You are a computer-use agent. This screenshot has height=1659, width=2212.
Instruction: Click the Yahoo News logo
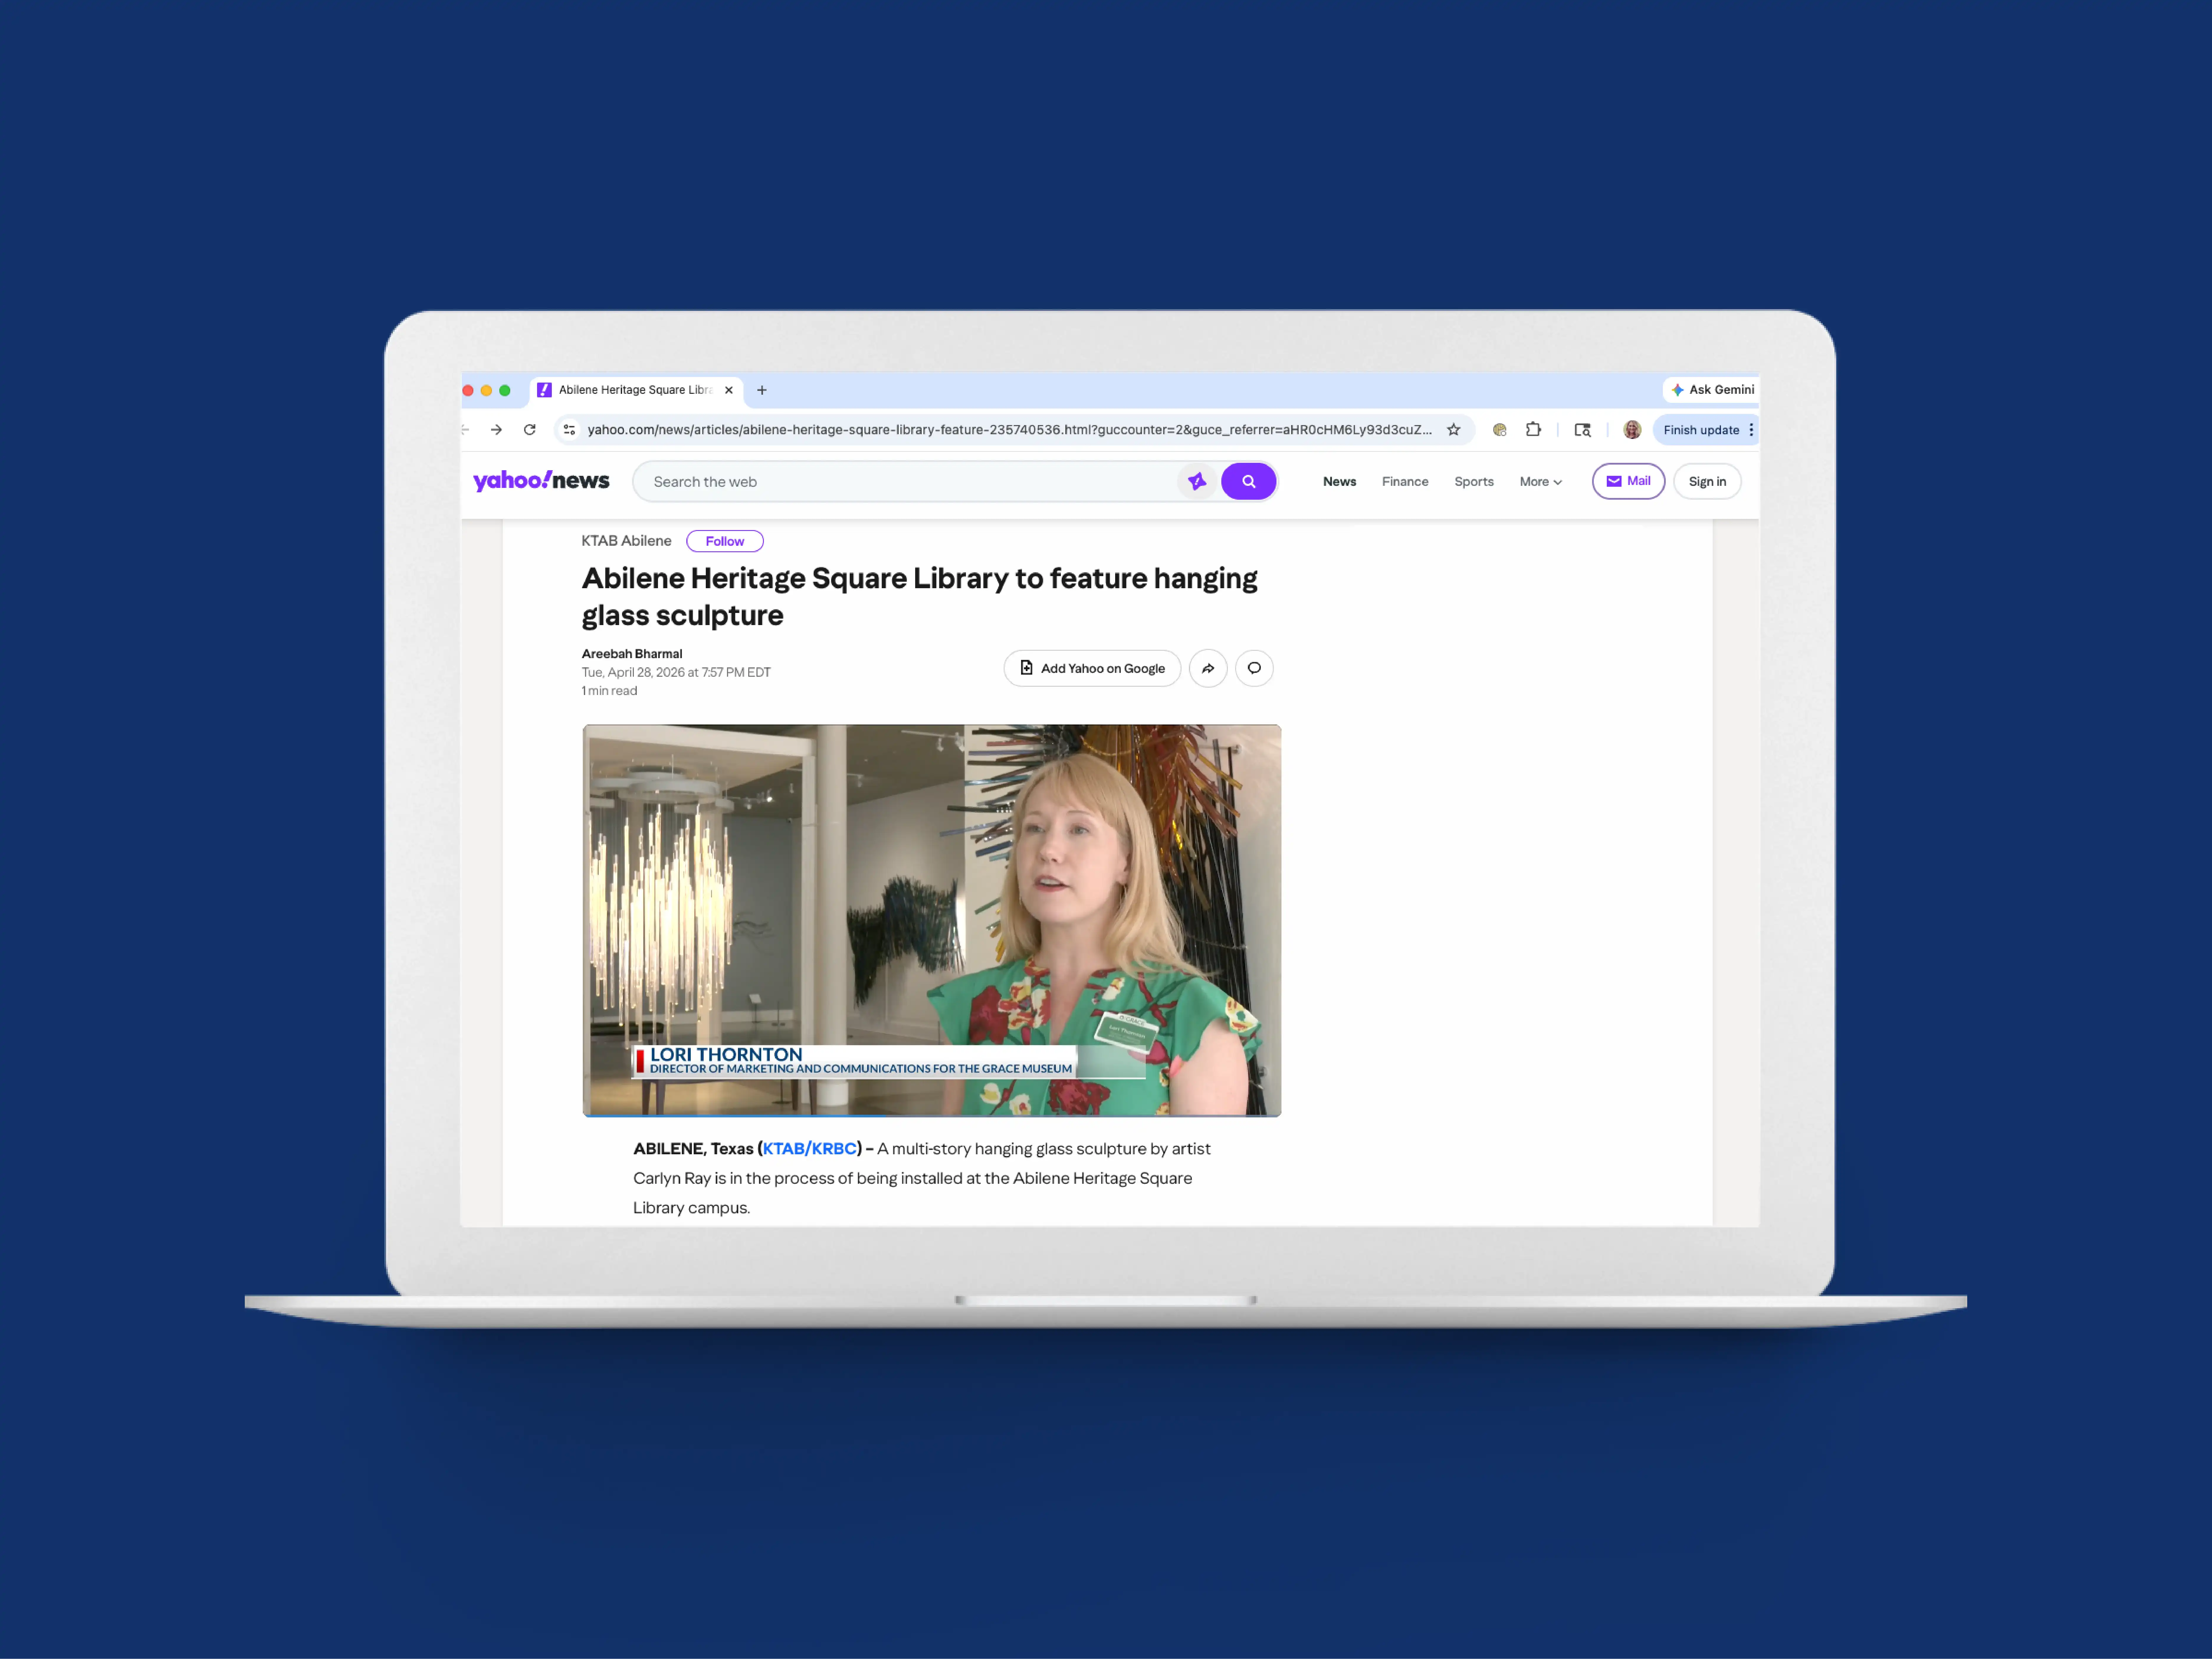pyautogui.click(x=541, y=481)
